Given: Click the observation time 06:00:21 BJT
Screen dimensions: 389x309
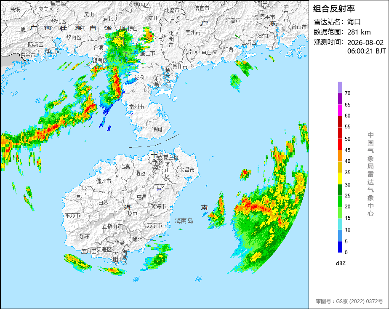Looking at the screenshot, I should [366, 51].
